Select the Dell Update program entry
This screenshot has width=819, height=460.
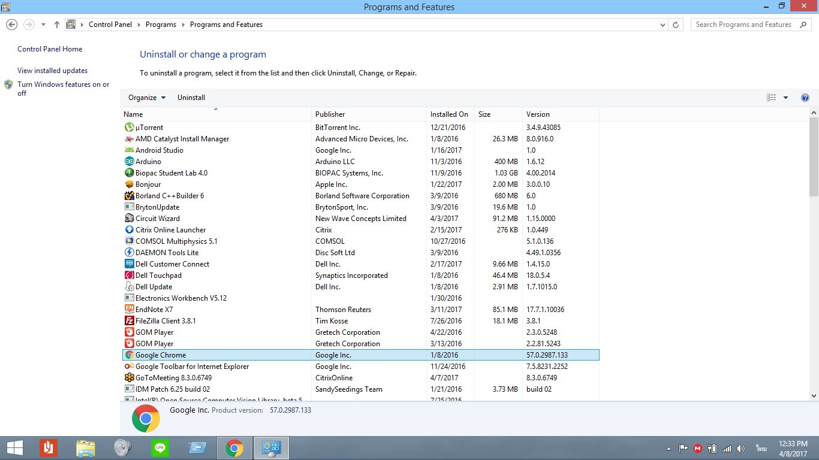[360, 287]
